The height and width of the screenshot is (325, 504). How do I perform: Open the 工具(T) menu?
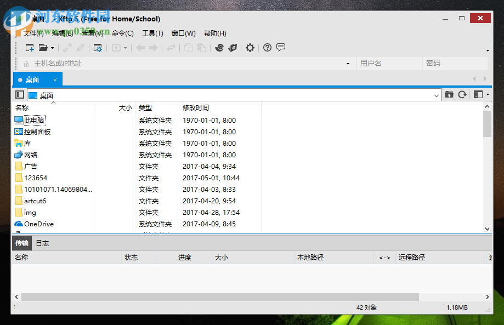[x=152, y=33]
